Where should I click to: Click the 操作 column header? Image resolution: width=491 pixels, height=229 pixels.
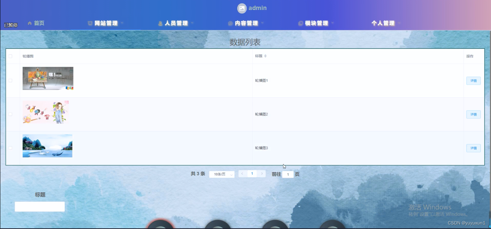pyautogui.click(x=470, y=56)
